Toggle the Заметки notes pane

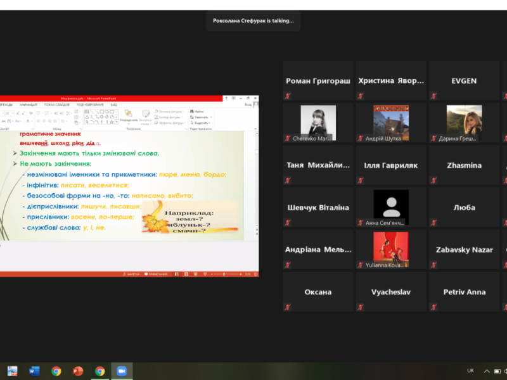coord(131,274)
